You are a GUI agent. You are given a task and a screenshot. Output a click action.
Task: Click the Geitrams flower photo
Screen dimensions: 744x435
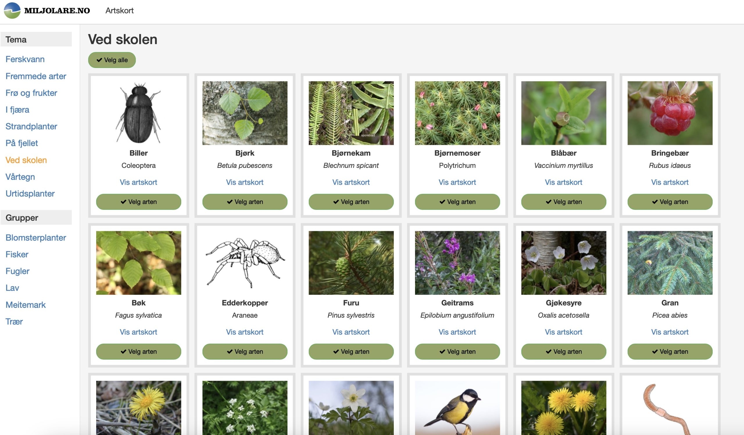point(457,263)
